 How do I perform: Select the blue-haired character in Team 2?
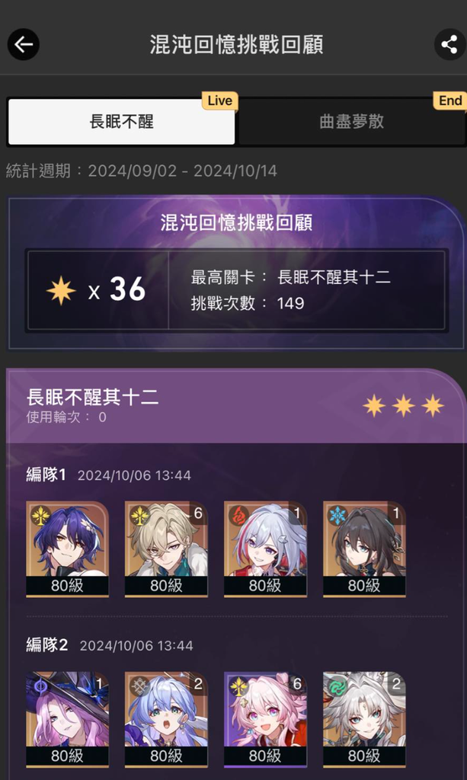click(x=166, y=719)
